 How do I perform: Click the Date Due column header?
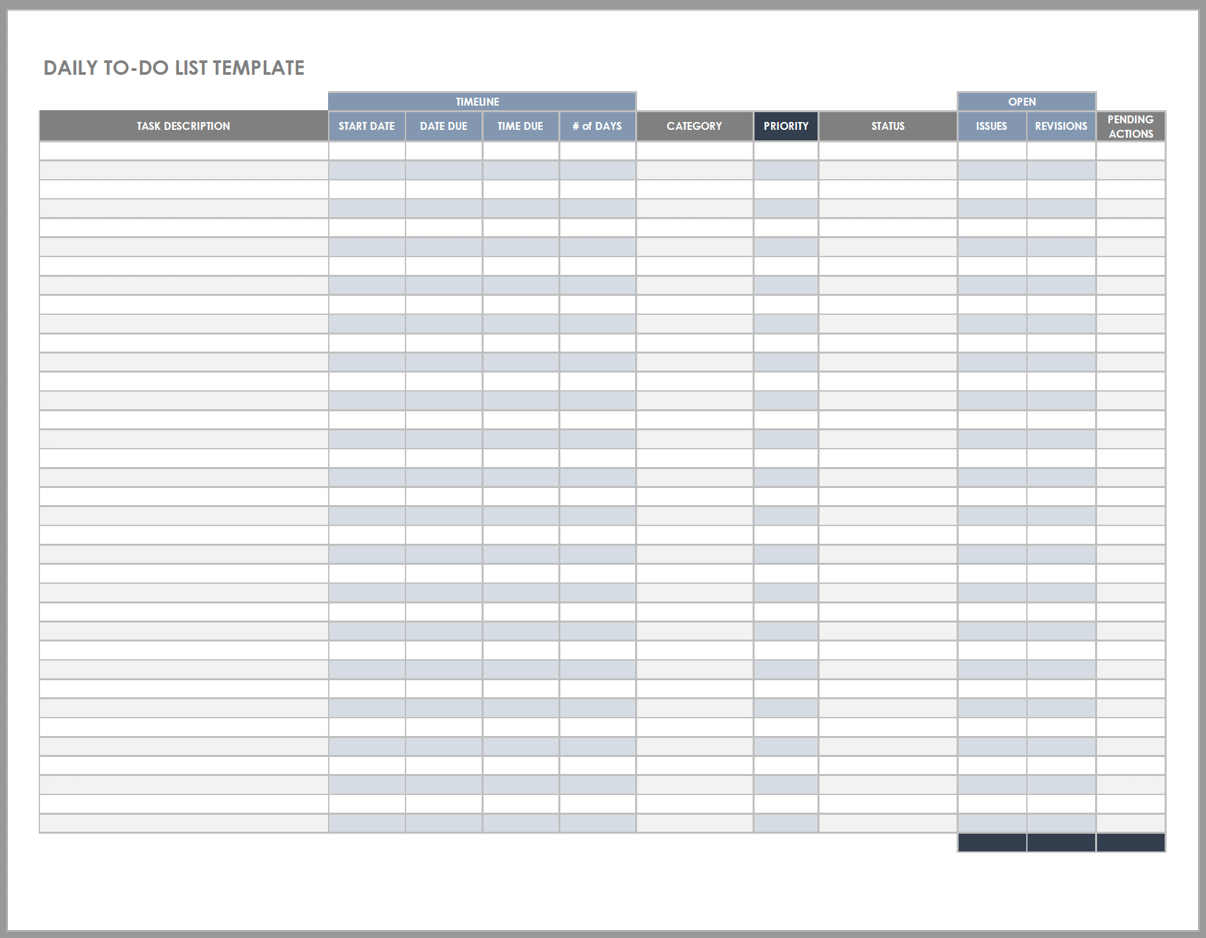click(x=444, y=126)
